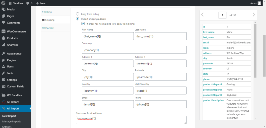The width and height of the screenshot is (266, 128).
Task: Click the record number input box
Action: click(222, 15)
